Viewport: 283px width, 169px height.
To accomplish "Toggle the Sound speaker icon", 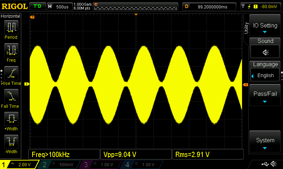I will [x=265, y=51].
